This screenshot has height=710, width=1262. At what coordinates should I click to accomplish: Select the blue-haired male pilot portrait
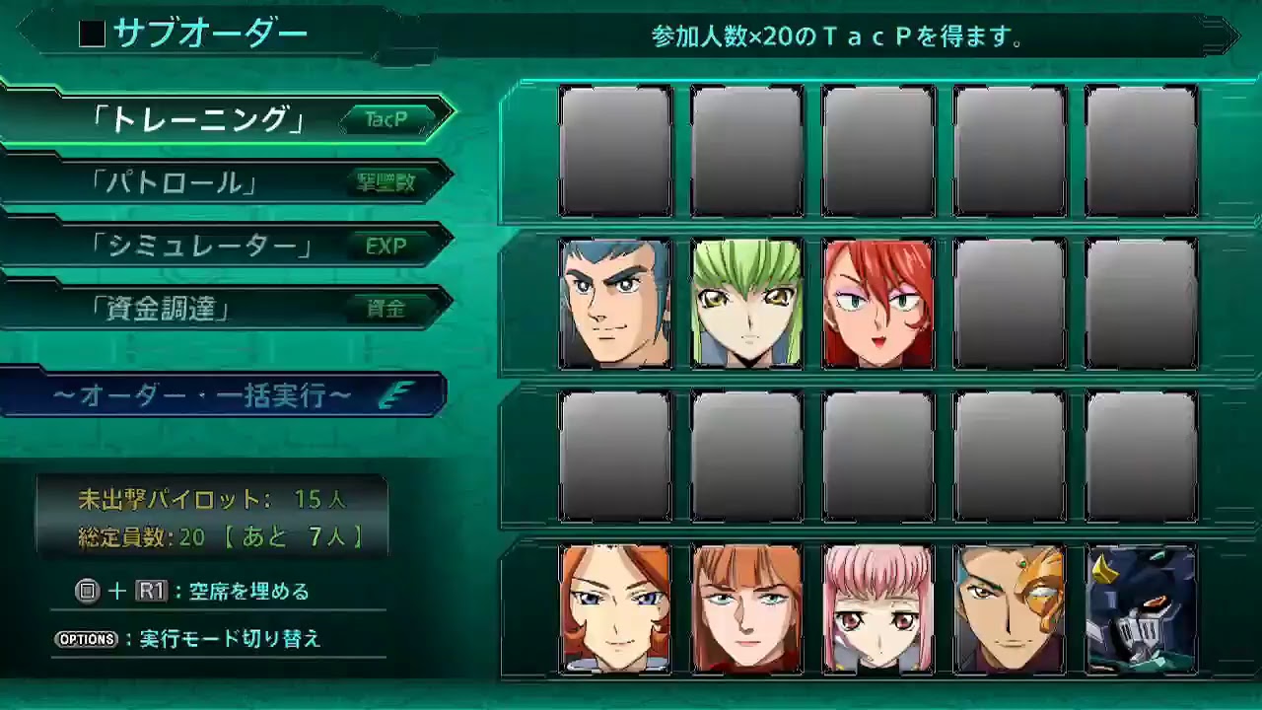615,304
